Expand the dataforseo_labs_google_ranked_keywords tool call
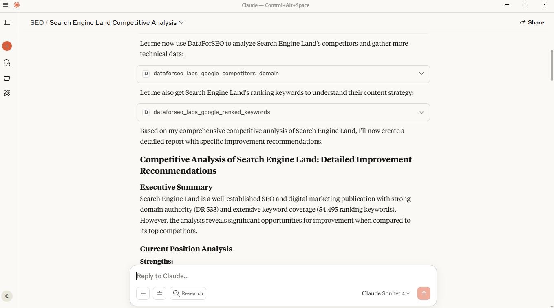 click(x=422, y=112)
